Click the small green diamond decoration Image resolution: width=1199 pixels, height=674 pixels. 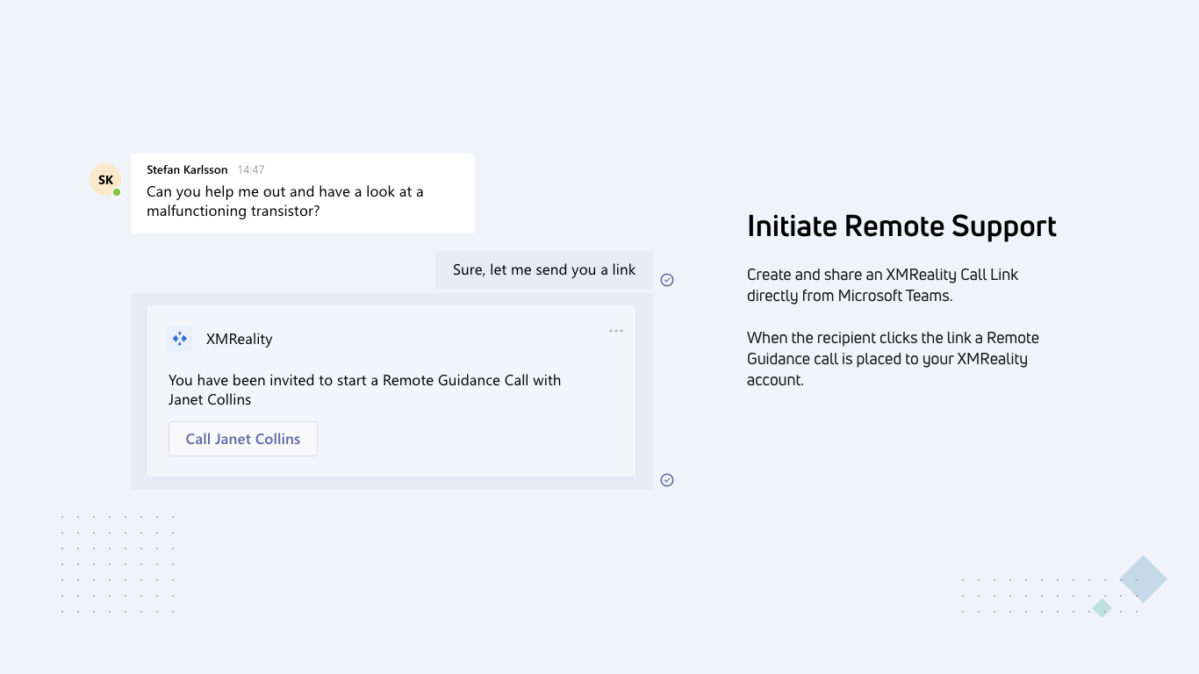click(1102, 607)
